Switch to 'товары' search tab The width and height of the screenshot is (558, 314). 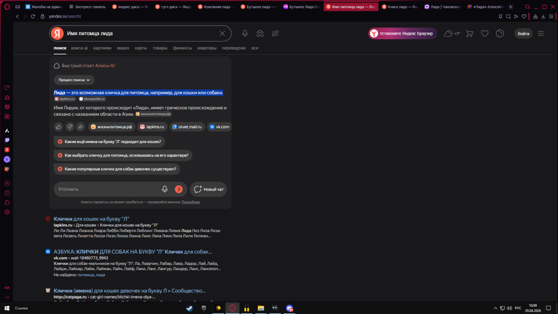(160, 48)
